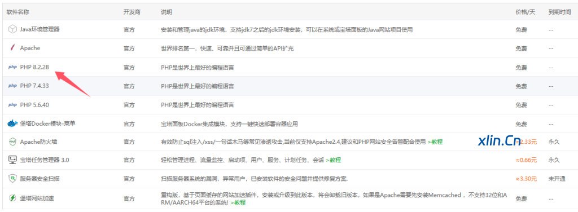Viewport: 578px width, 212px height.
Task: Open PHP 7.4.33 settings
Action: click(x=34, y=86)
